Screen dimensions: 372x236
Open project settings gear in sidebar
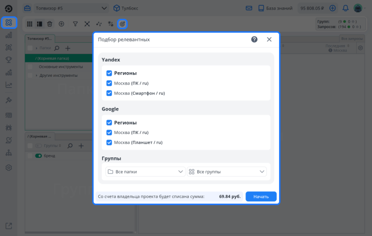[9, 168]
